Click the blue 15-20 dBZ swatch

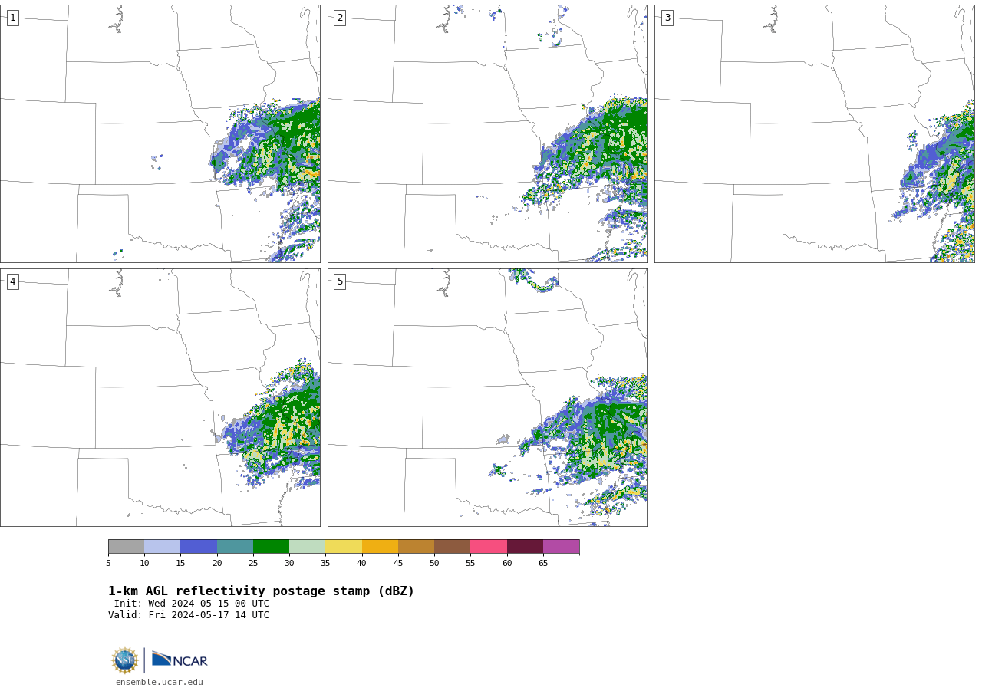point(199,546)
